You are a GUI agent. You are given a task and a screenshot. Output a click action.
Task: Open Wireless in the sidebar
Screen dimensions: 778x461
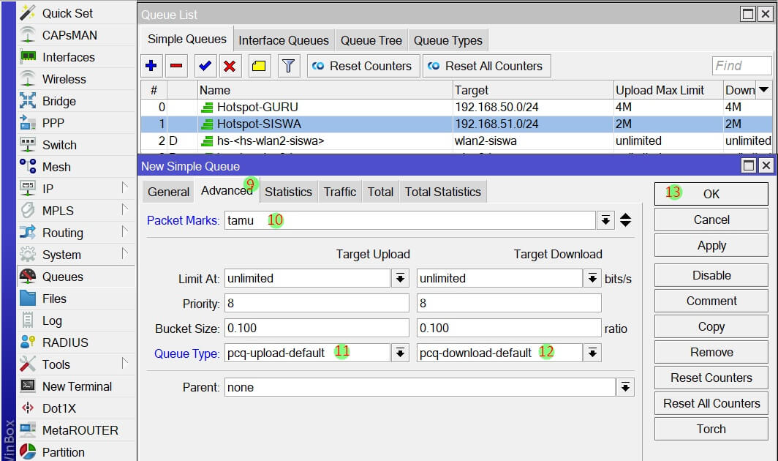pos(64,79)
